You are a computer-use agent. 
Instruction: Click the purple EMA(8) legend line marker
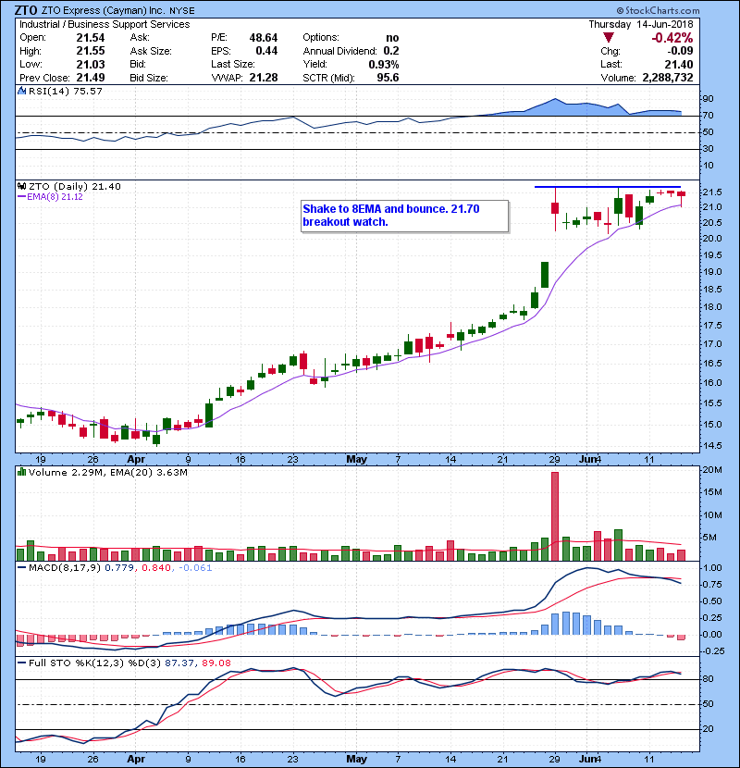21,197
